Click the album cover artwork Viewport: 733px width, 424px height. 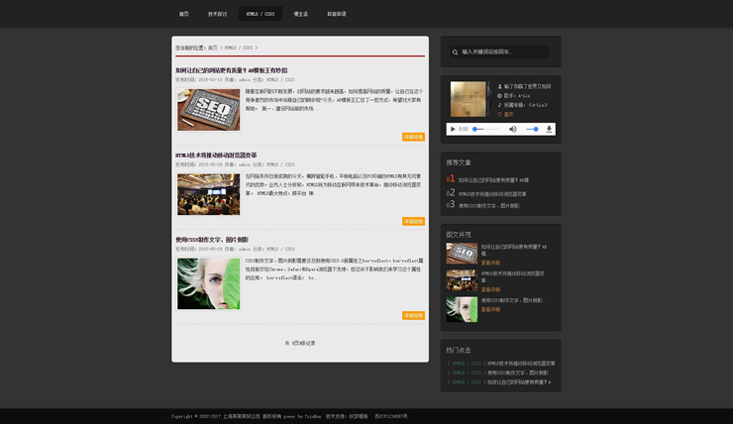pyautogui.click(x=470, y=99)
